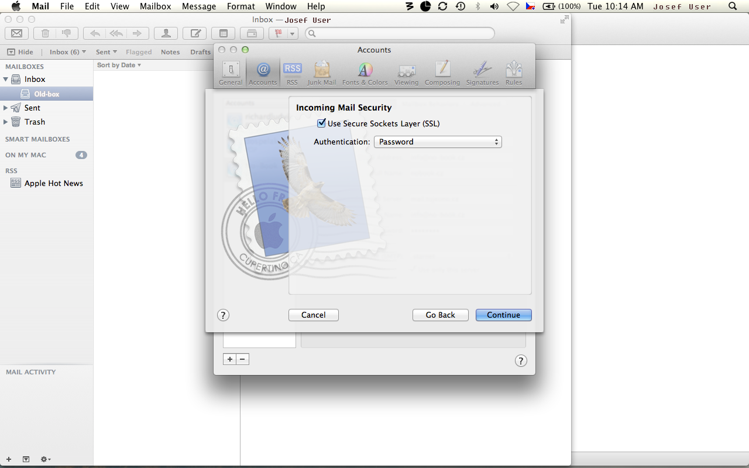
Task: Click the ON MY MAC section header
Action: pos(26,155)
